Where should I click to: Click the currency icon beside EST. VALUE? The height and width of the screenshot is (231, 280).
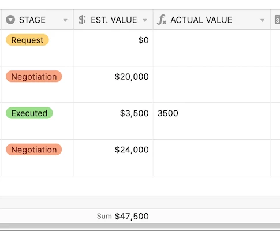point(82,20)
